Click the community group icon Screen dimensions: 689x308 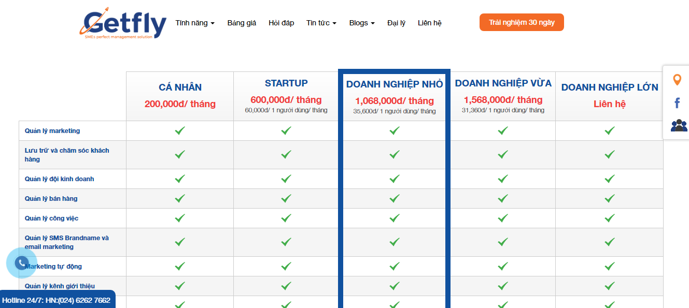pos(679,125)
